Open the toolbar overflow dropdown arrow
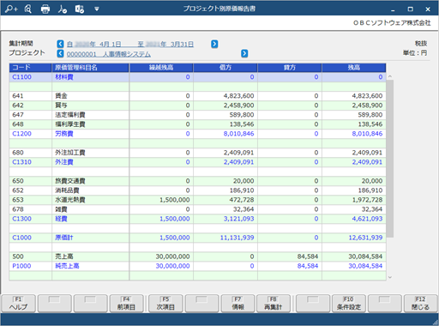 coord(97,9)
